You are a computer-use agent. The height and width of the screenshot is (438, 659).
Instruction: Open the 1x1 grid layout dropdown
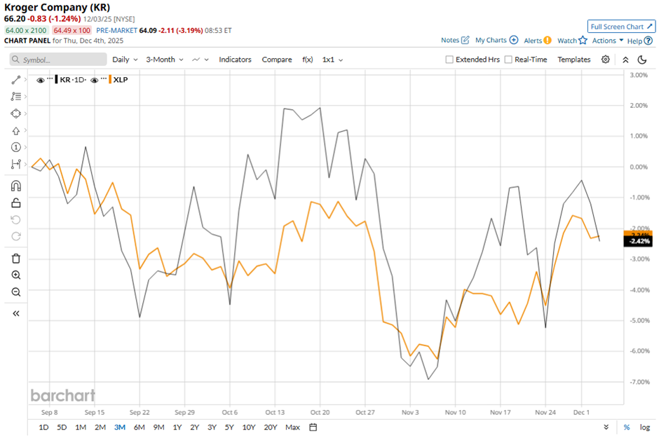332,60
